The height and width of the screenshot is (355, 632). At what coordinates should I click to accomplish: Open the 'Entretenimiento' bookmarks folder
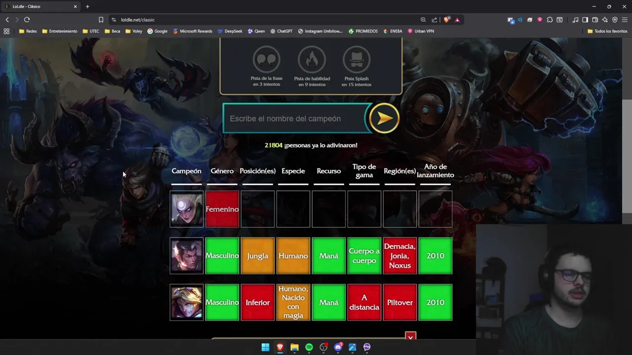point(60,31)
